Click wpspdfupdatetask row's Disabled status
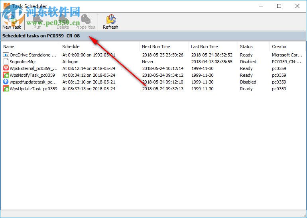Image resolution: width=307 pixels, height=218 pixels. 248,82
